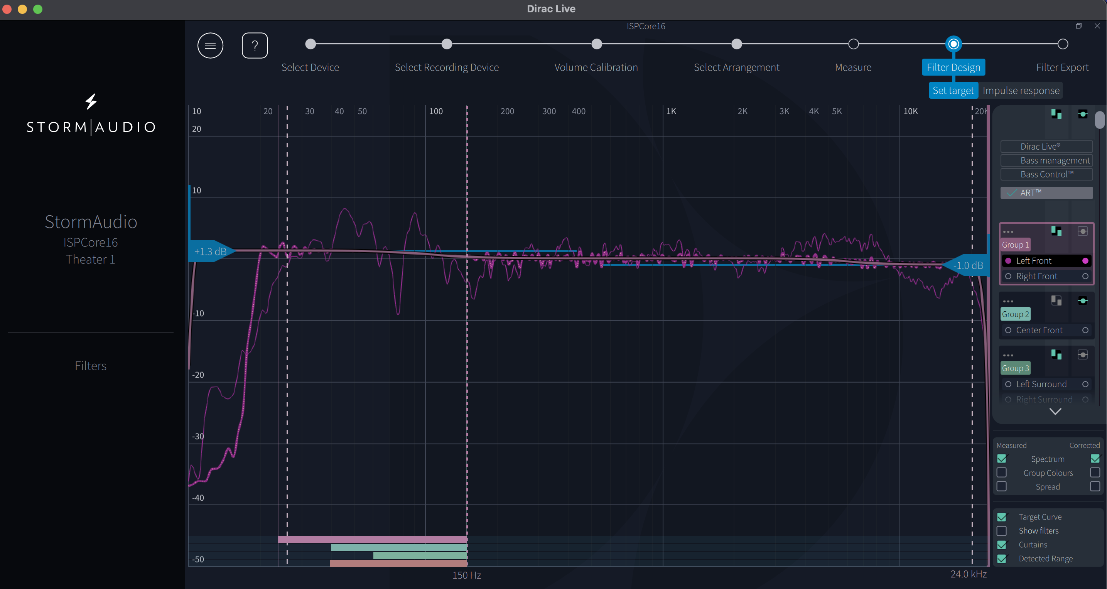Open the Group 1 three-dot menu
Screen dimensions: 1107x589
pos(1008,232)
